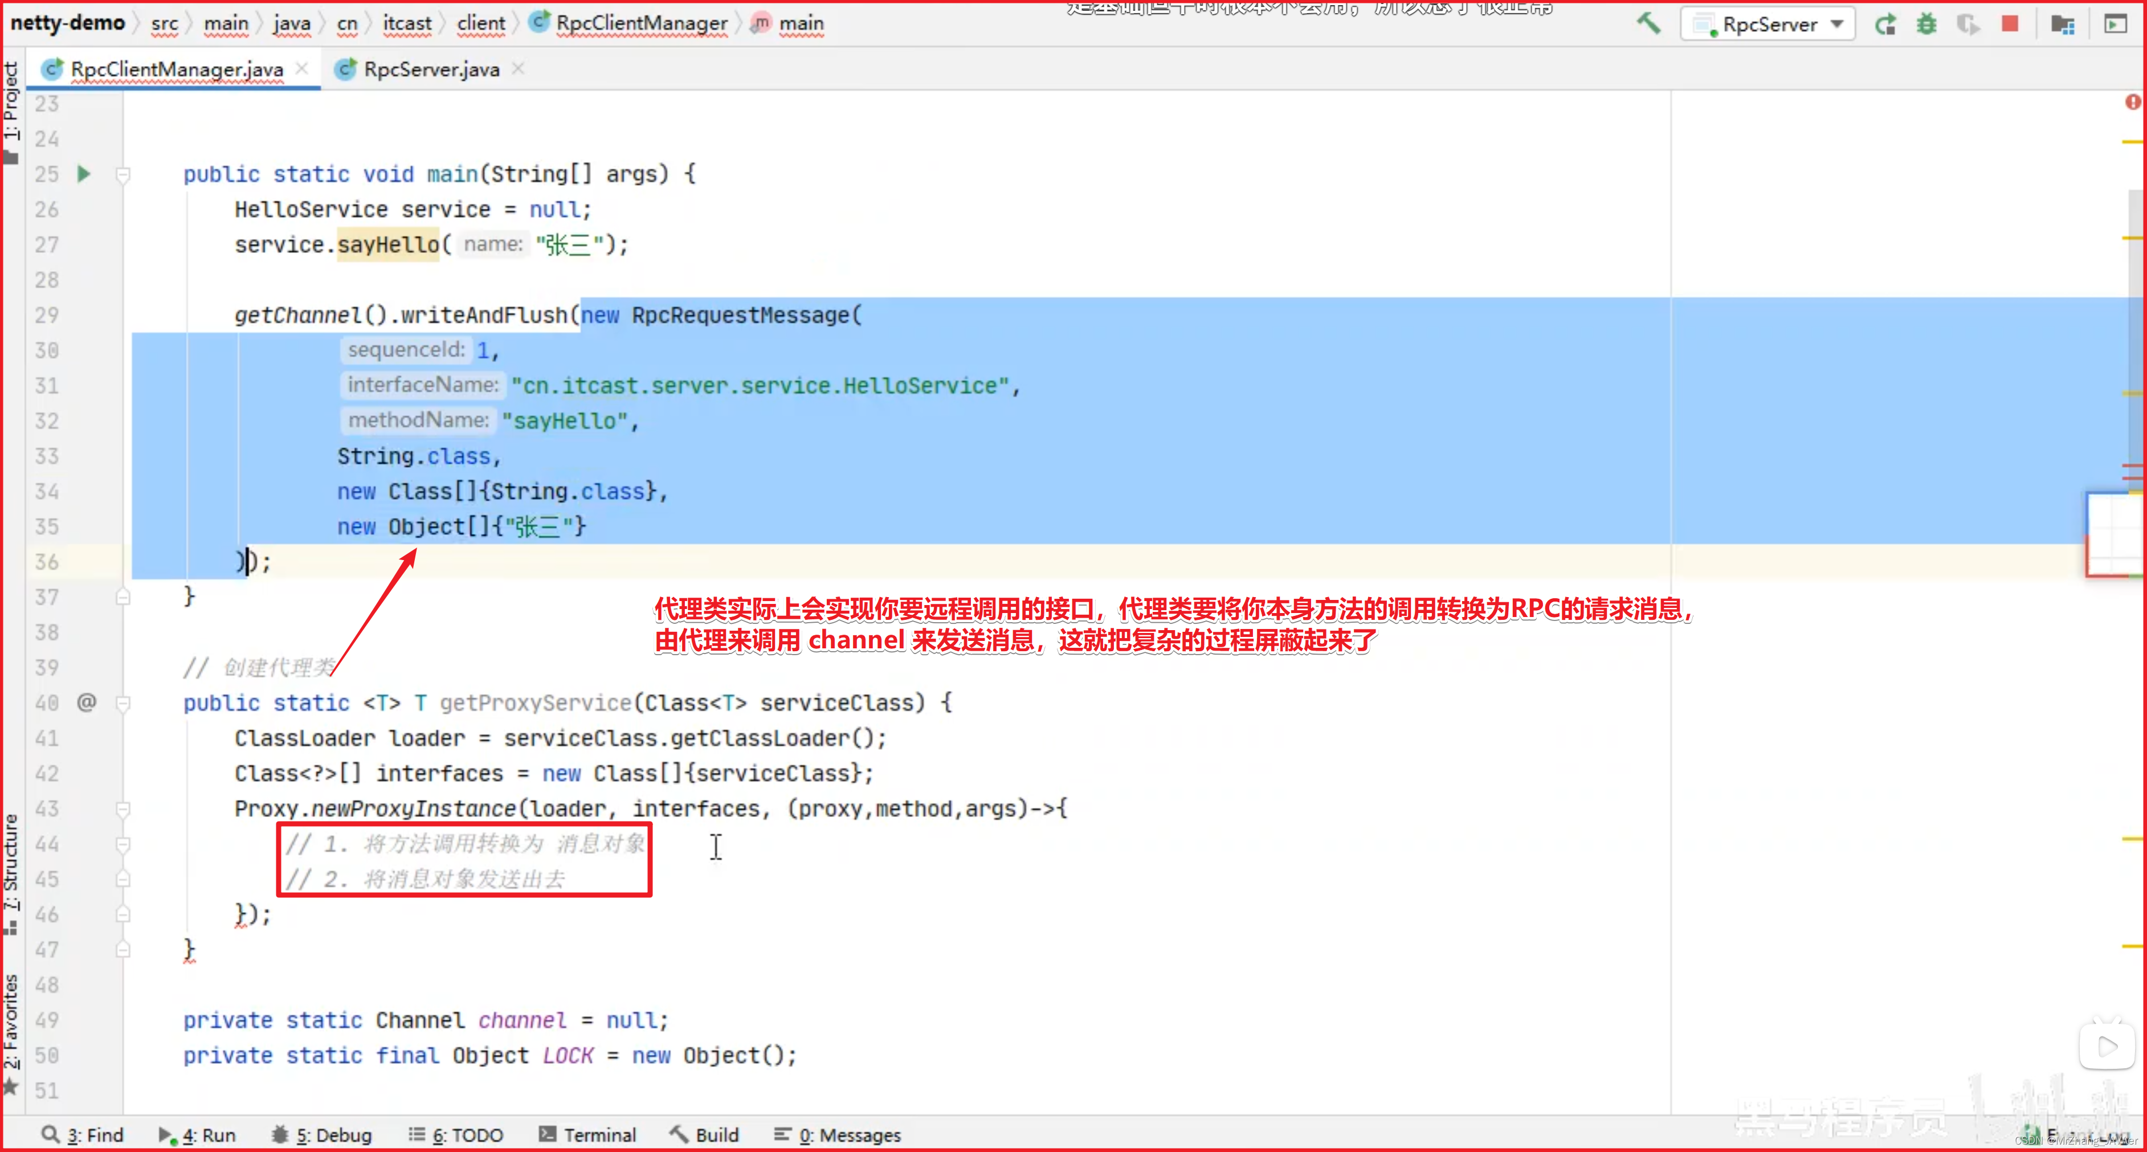
Task: Click the java breadcrumb
Action: coord(292,23)
